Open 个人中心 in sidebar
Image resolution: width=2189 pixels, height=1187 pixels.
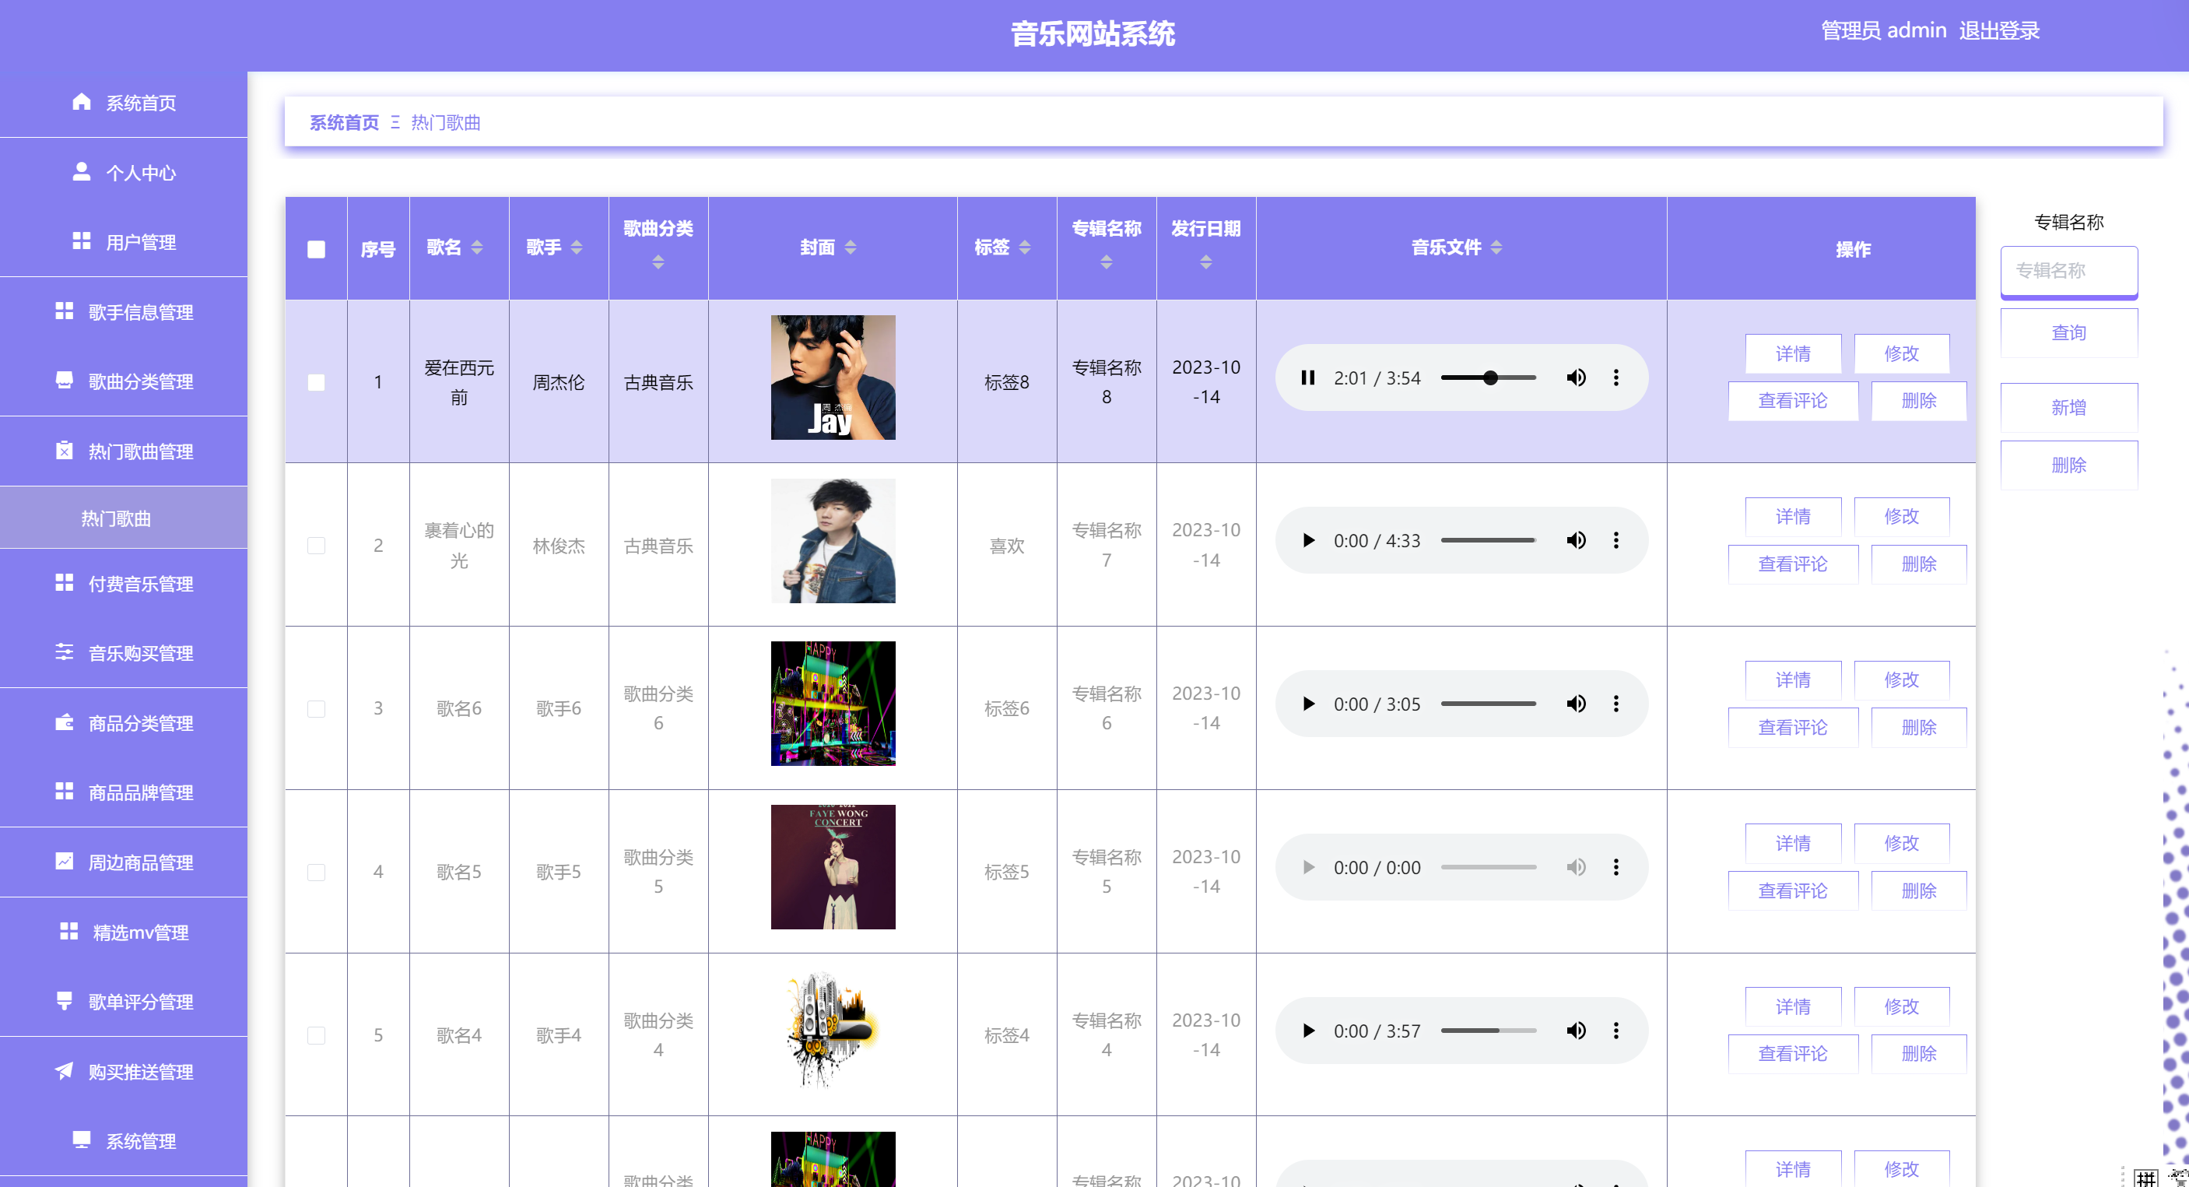[x=123, y=173]
